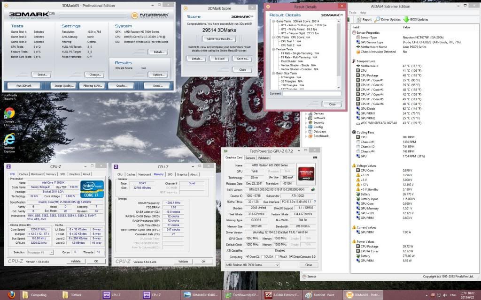Image resolution: width=481 pixels, height=300 pixels.
Task: Click the Sensor icon in AIDA64 status bar
Action: coord(304,277)
